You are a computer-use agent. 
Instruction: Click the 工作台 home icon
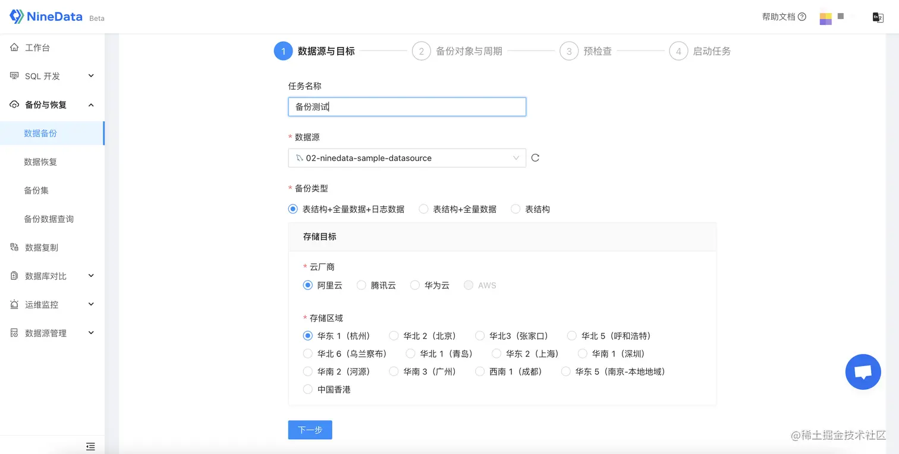pyautogui.click(x=14, y=48)
